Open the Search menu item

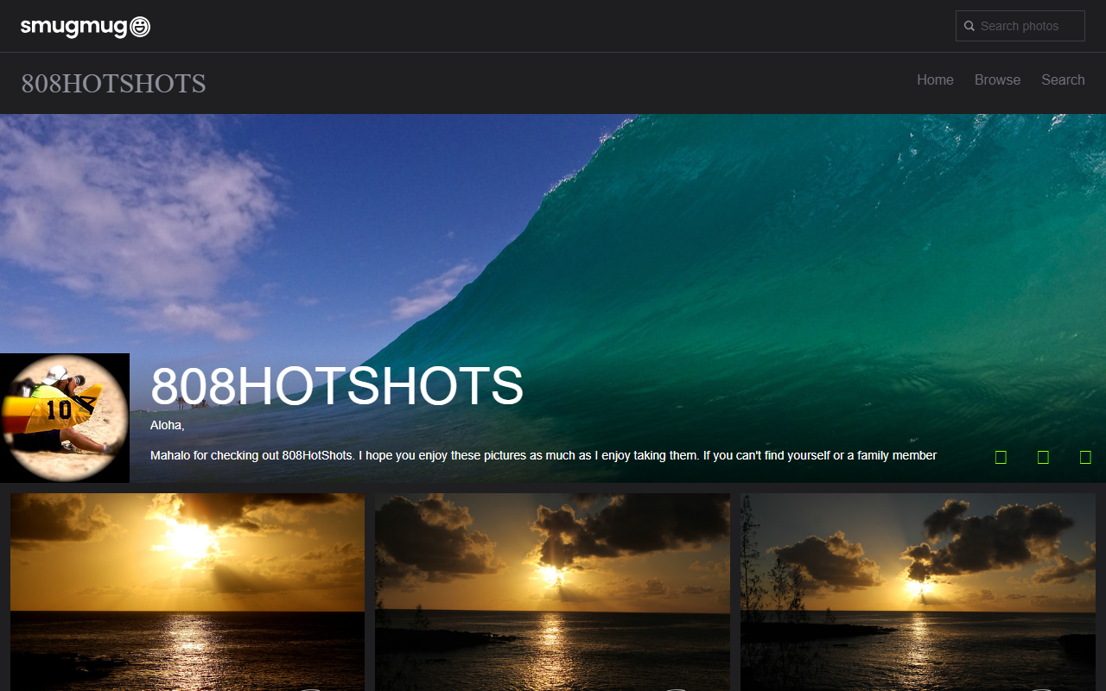tap(1063, 79)
